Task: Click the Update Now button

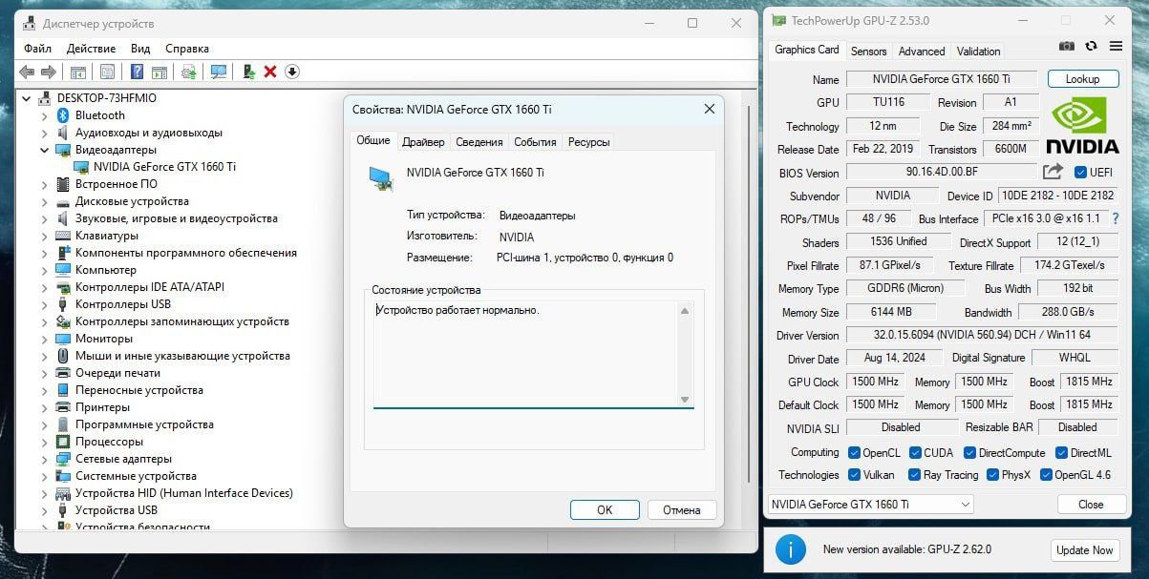Action: tap(1085, 550)
